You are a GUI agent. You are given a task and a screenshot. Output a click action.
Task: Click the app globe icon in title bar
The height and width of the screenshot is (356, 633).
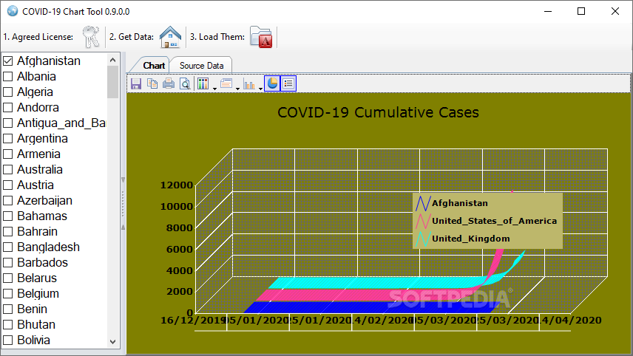13,11
